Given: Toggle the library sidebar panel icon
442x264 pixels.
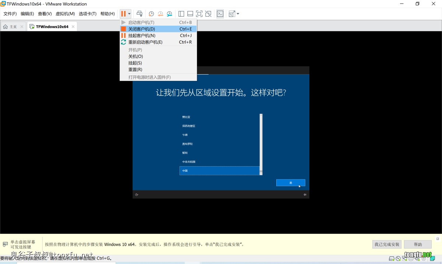Looking at the screenshot, I should pos(181,14).
